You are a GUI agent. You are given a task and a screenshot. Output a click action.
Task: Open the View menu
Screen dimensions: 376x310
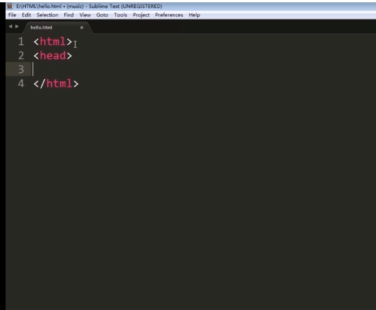tap(85, 15)
